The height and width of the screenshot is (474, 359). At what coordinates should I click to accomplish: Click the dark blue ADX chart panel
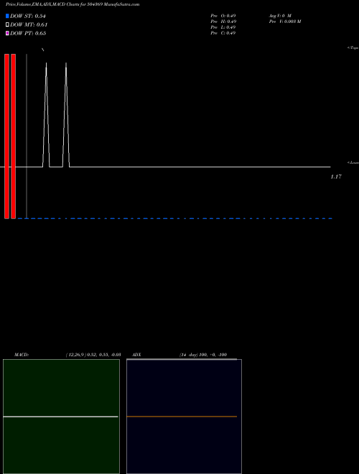click(x=184, y=417)
